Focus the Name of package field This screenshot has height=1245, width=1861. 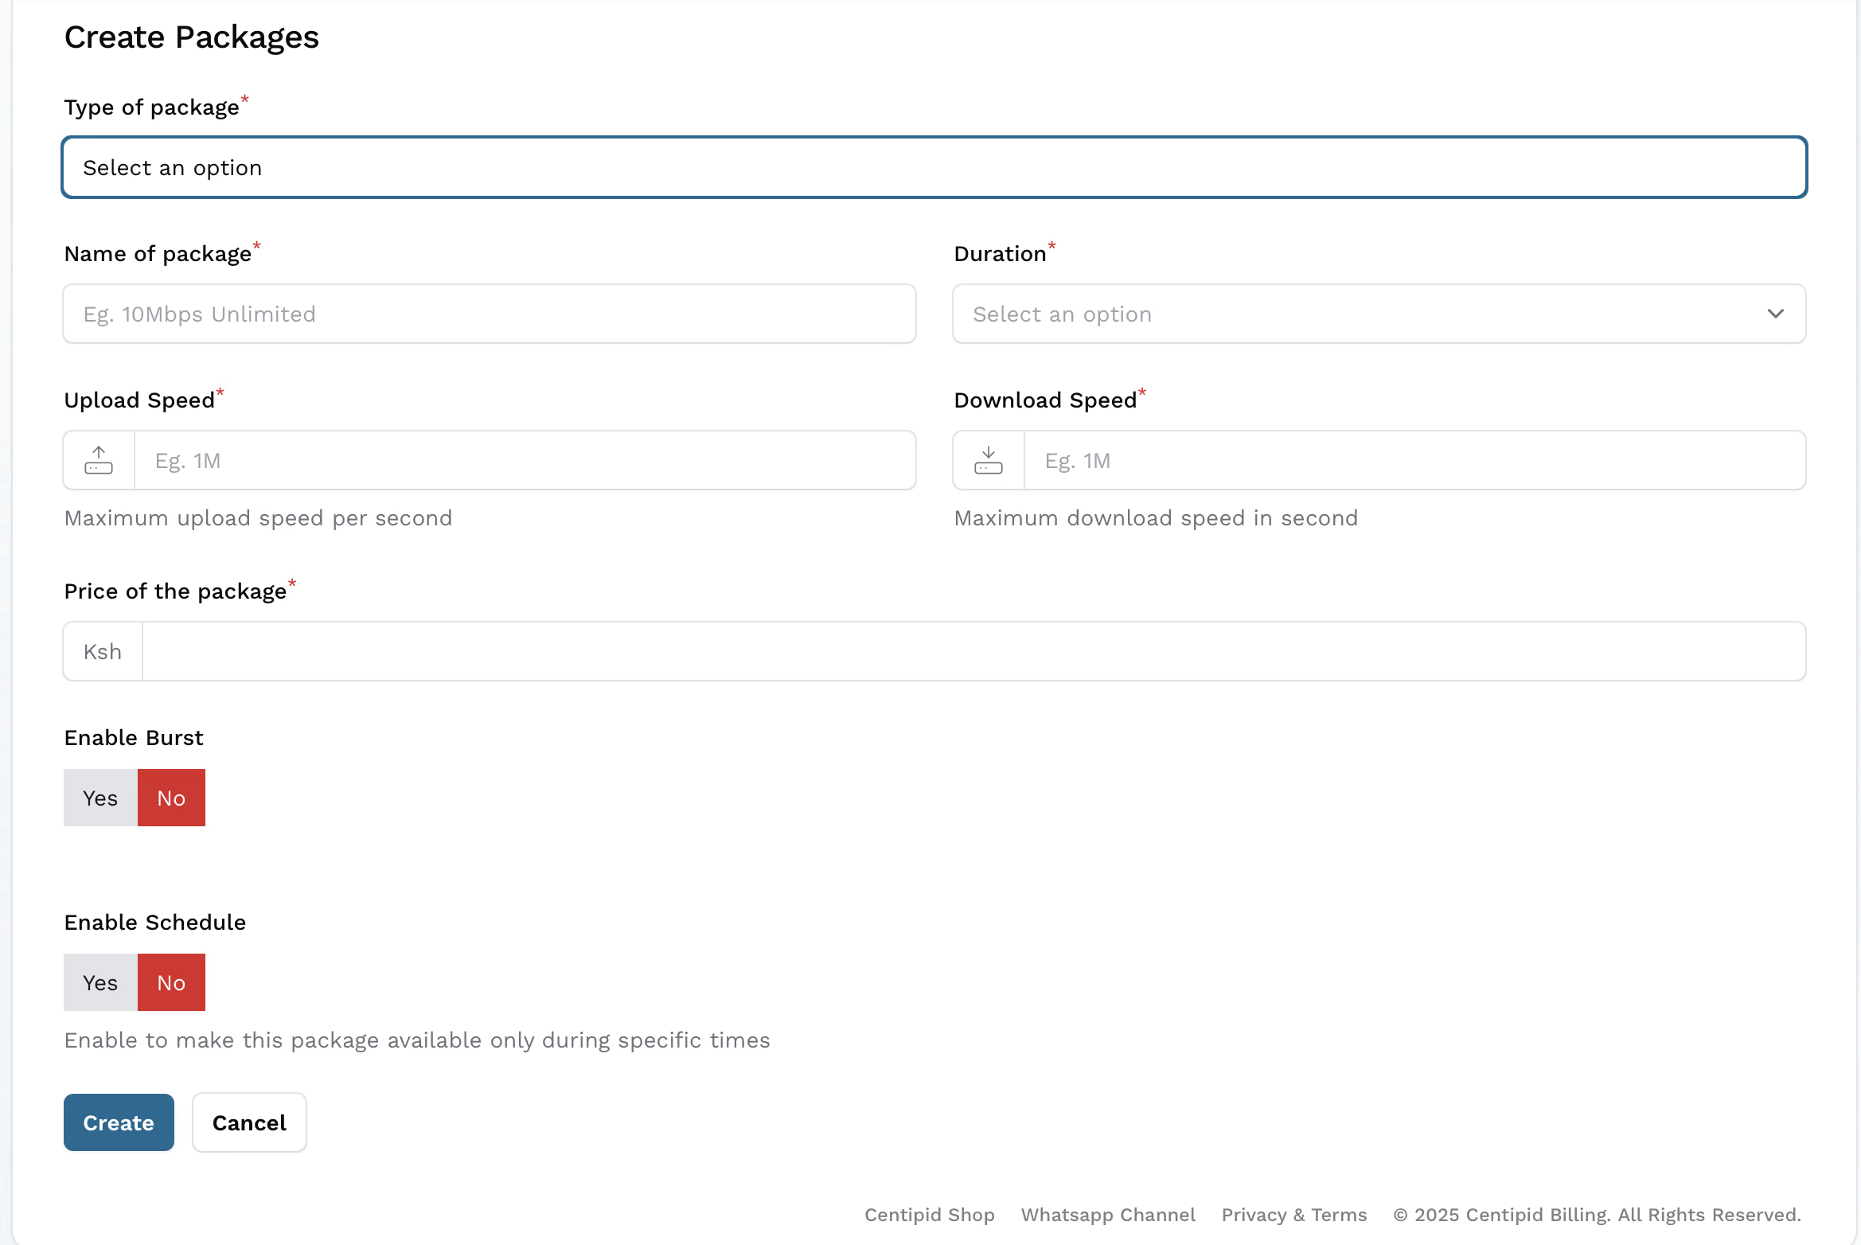489,314
